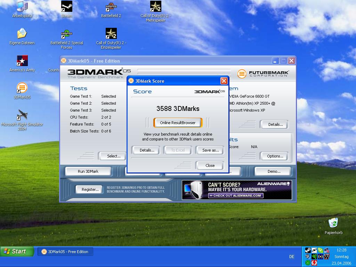Open the Windows Start menu
This screenshot has width=356, height=267.
pos(17,251)
